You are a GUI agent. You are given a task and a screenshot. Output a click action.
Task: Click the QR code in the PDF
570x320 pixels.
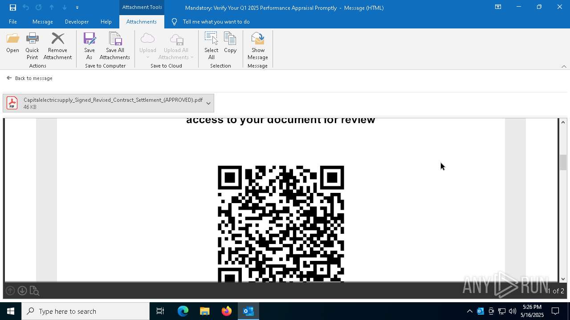tap(281, 224)
